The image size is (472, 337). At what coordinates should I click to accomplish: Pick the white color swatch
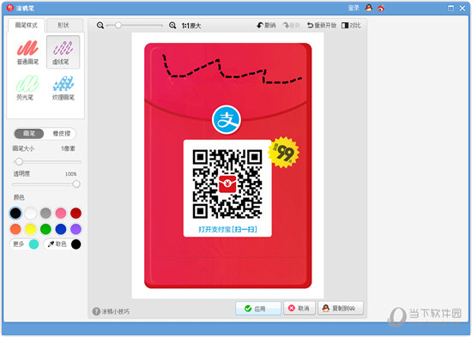coord(30,213)
